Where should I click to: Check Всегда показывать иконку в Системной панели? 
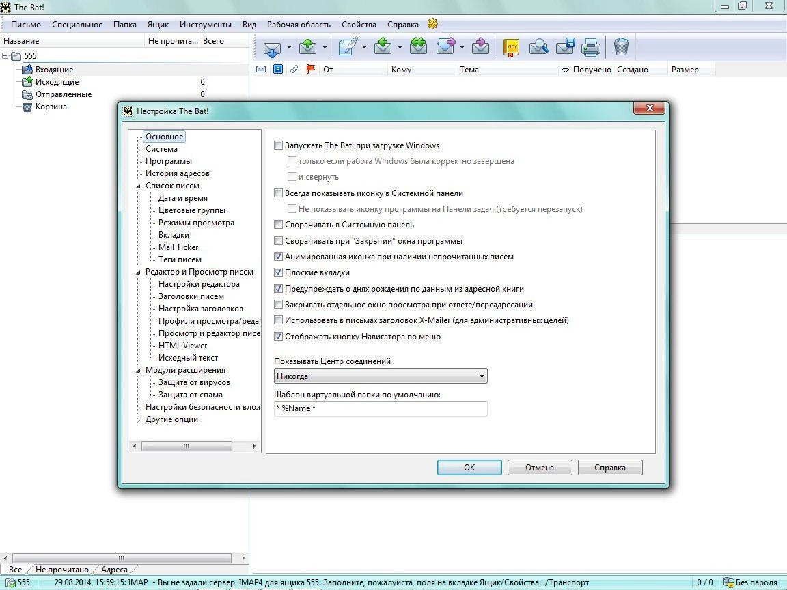278,193
